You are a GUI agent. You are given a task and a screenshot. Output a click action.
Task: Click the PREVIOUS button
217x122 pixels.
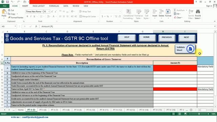pos(167,38)
